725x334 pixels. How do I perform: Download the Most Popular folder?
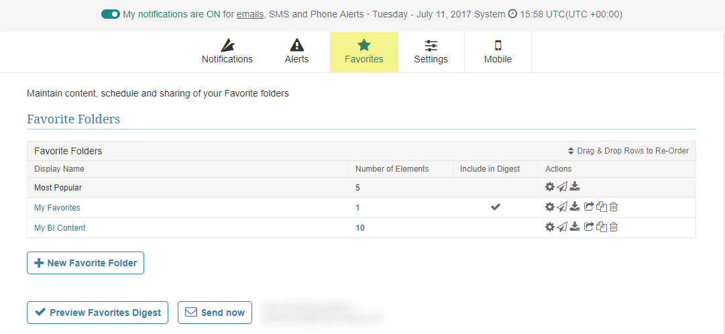click(575, 187)
